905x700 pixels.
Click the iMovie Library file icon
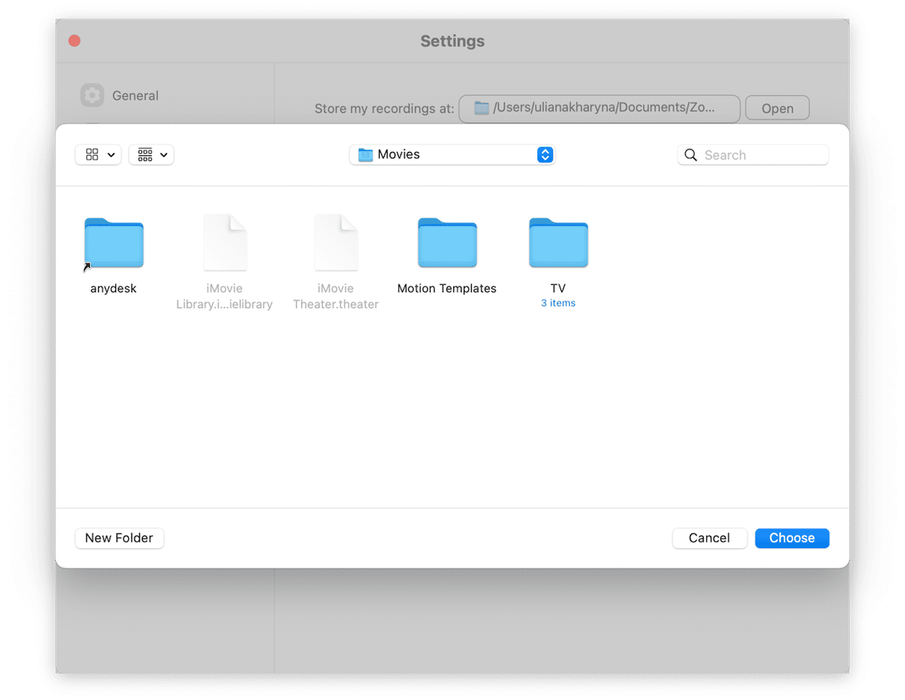[x=225, y=243]
